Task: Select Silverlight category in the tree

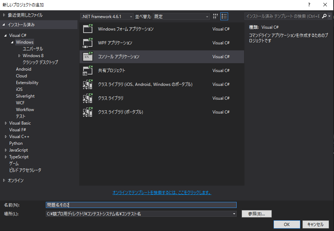Action: pos(25,96)
